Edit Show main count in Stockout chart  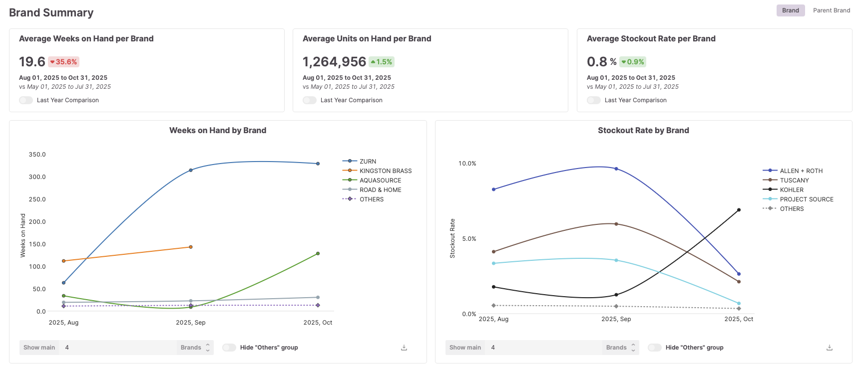[x=543, y=348]
